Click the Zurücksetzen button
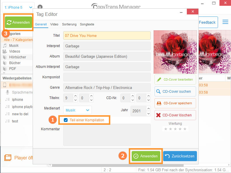231x173 pixels. (180, 156)
